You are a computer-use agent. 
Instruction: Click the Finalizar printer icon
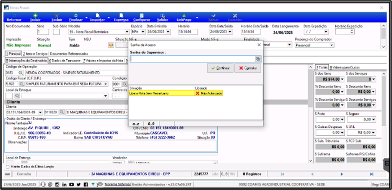point(75,16)
